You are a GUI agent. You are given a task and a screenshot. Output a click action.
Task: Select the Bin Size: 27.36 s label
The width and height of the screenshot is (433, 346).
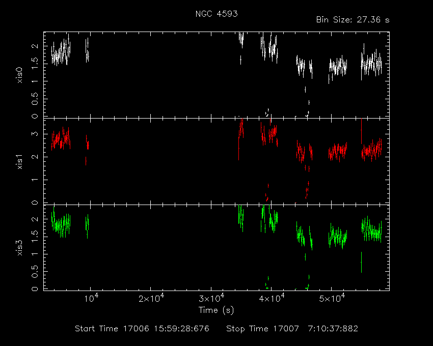(353, 20)
